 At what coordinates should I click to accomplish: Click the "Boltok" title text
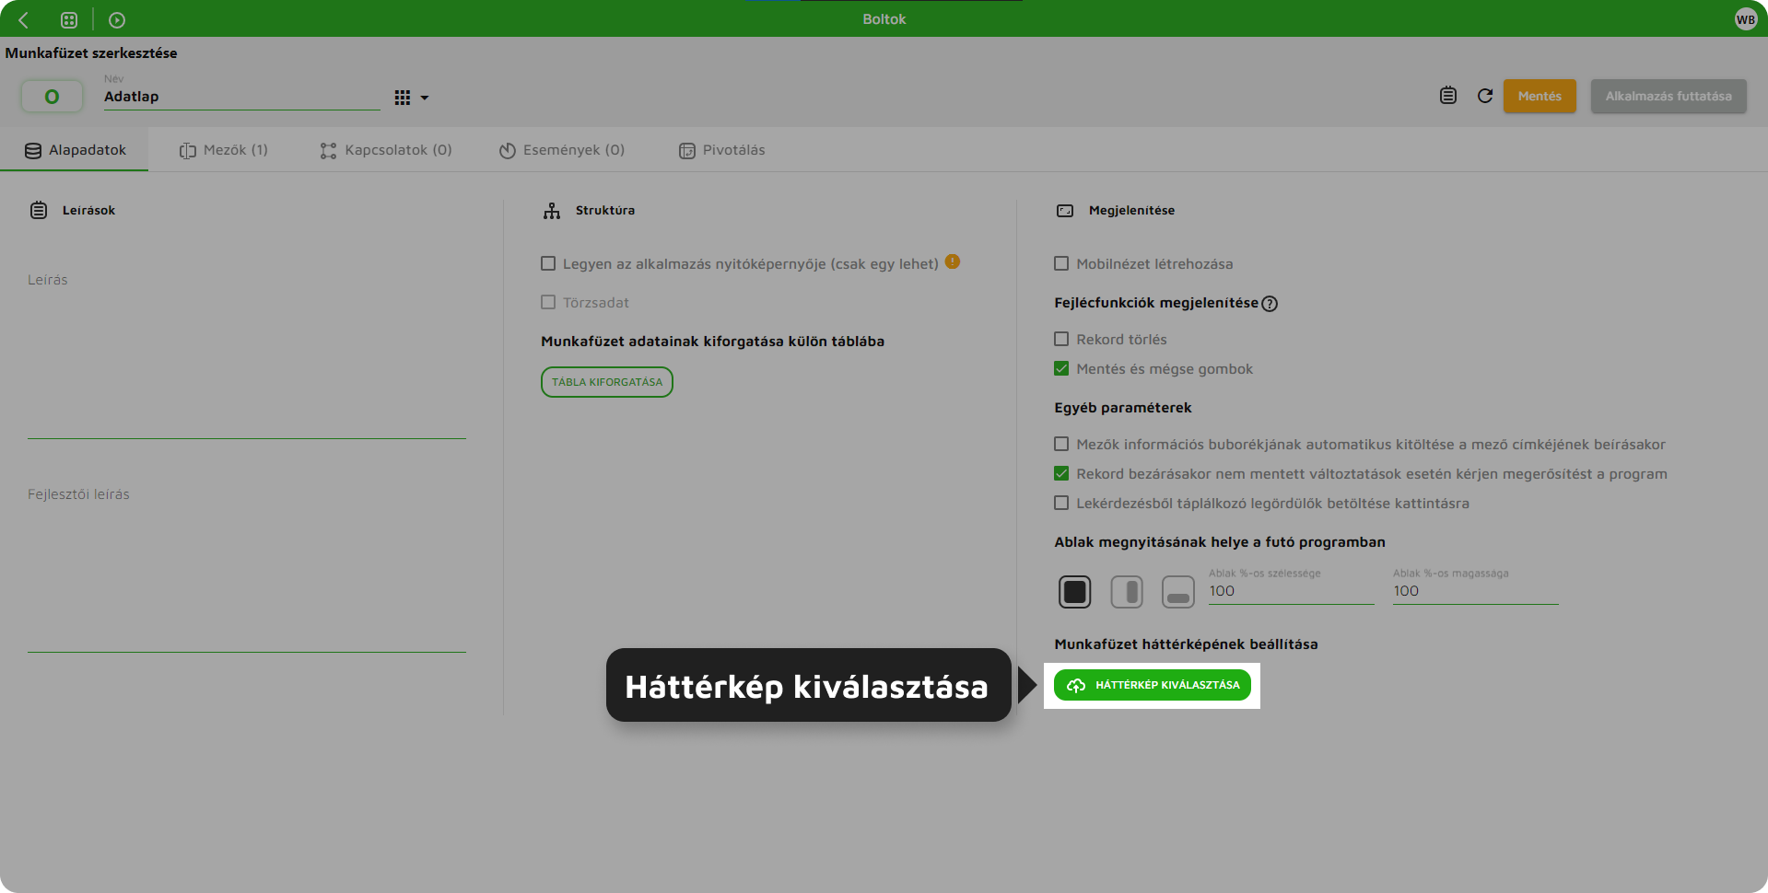(x=884, y=19)
